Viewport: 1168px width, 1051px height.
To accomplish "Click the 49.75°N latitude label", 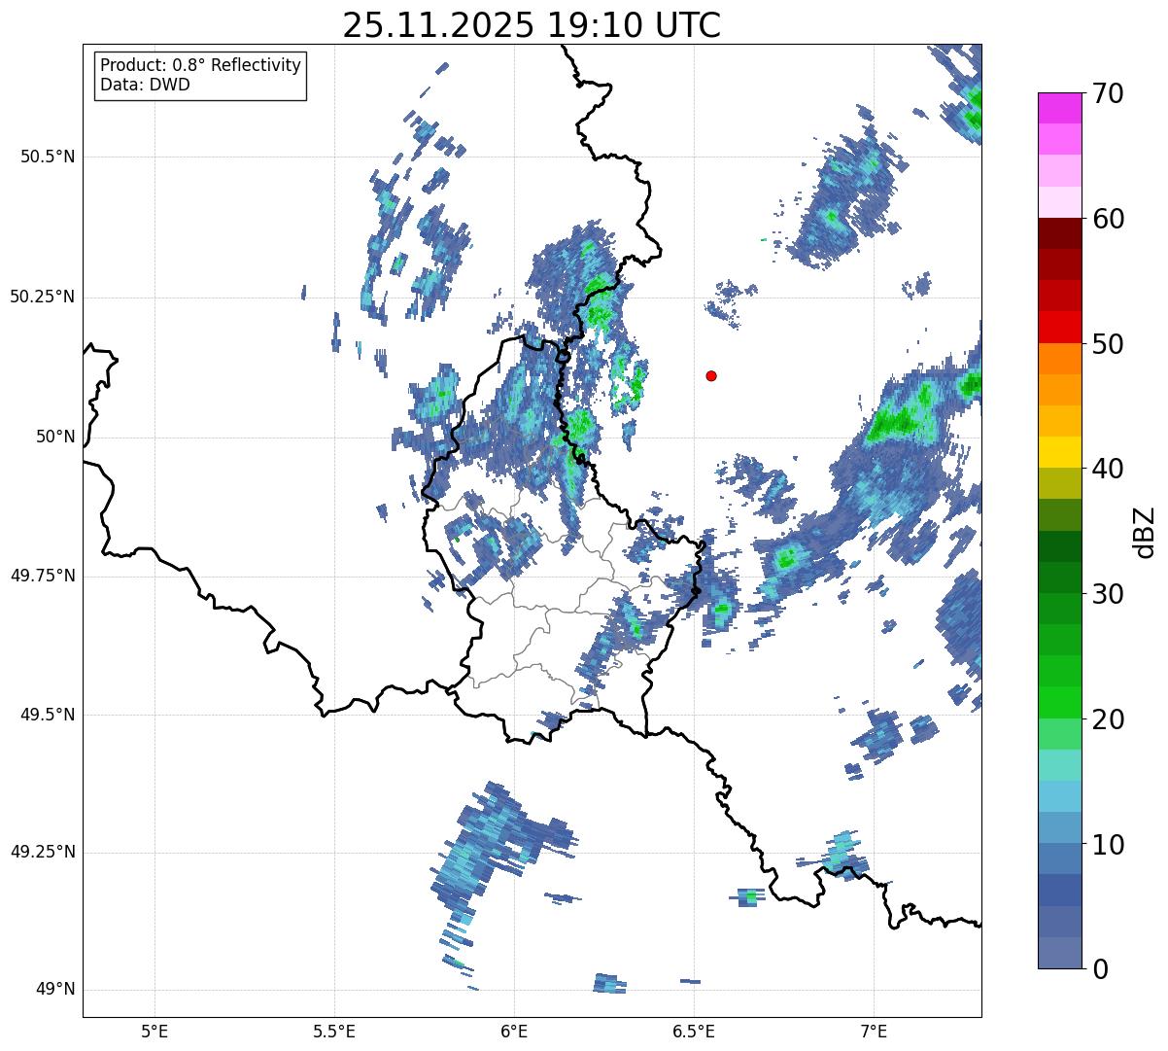I will coord(42,576).
